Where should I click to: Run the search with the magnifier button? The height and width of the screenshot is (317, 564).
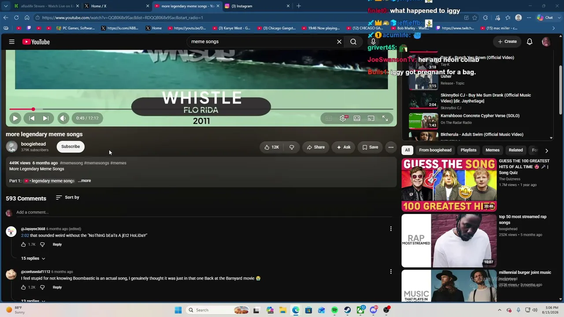353,42
